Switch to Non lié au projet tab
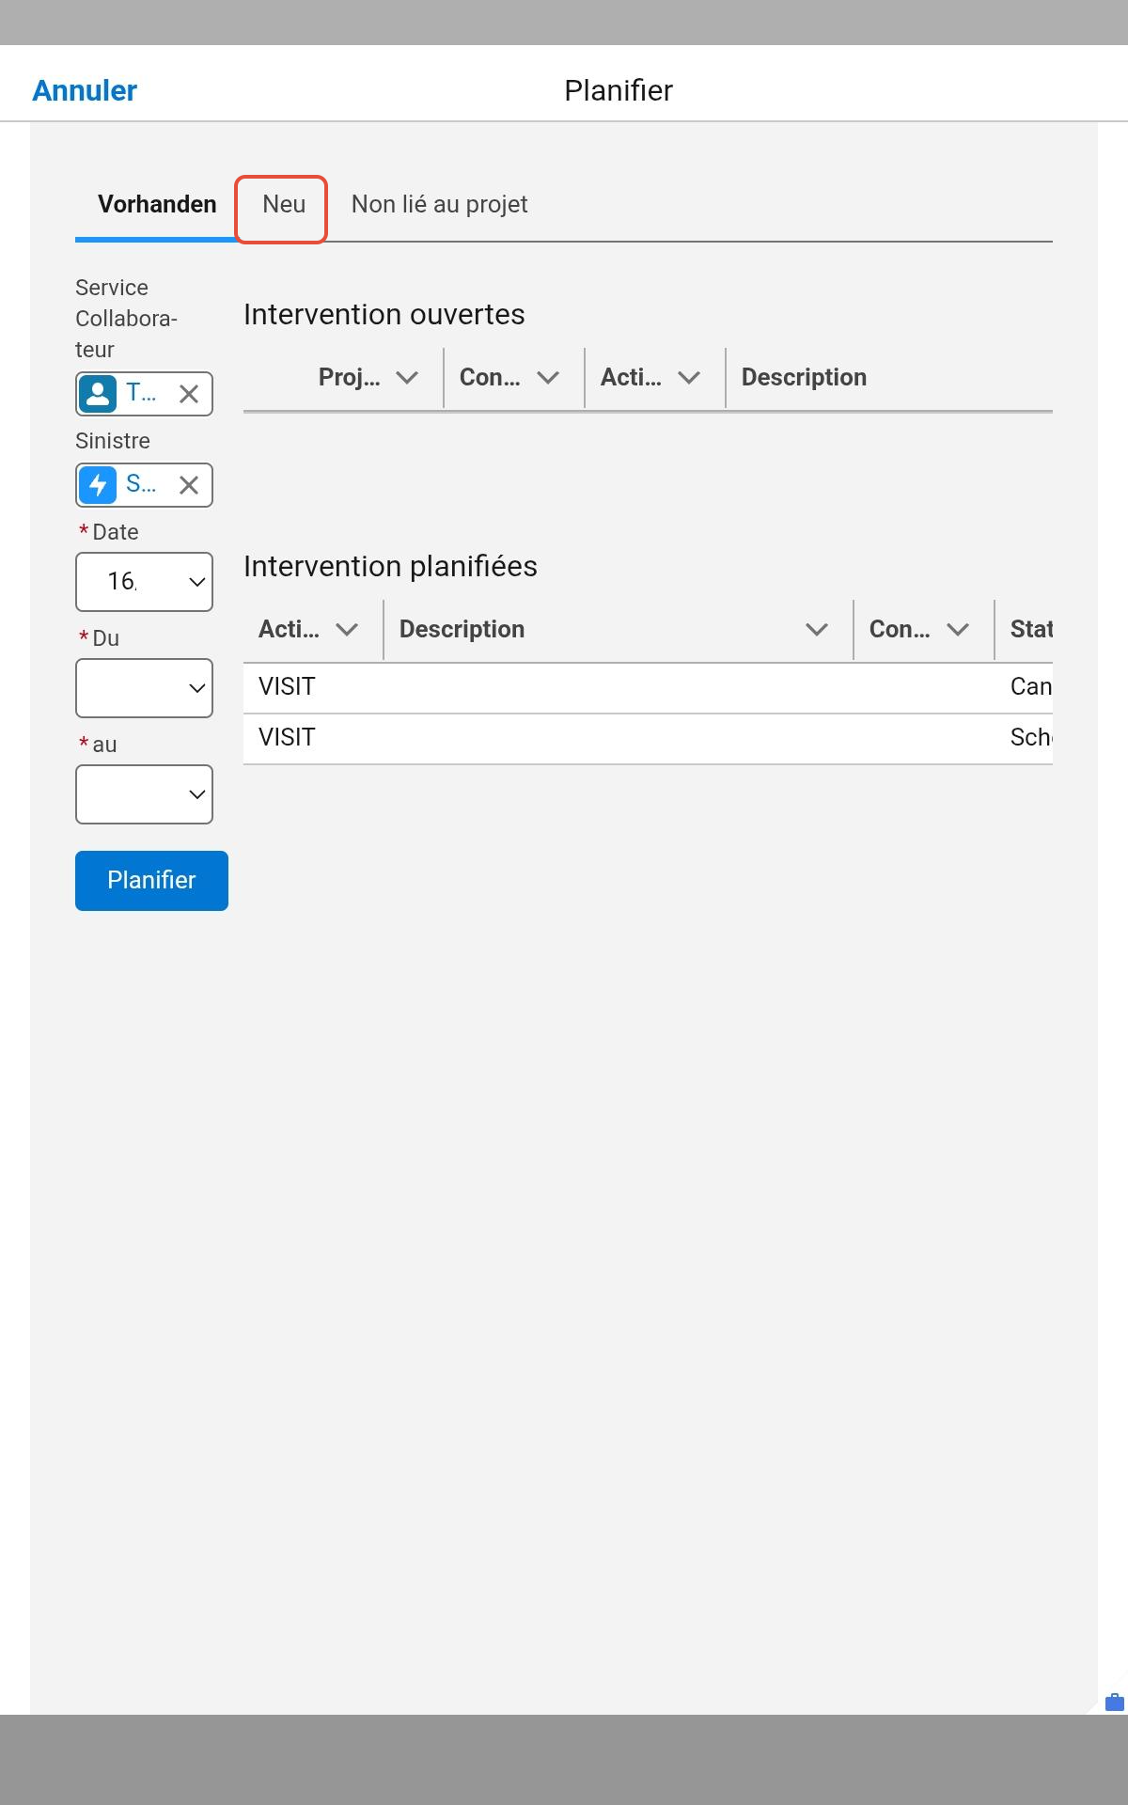 click(439, 205)
